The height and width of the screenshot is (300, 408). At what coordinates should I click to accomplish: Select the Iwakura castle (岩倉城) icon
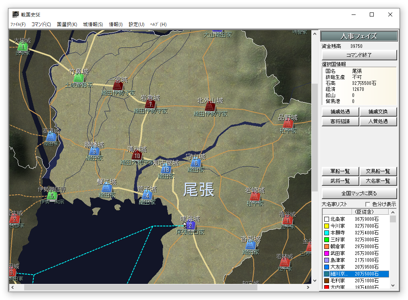click(x=150, y=105)
